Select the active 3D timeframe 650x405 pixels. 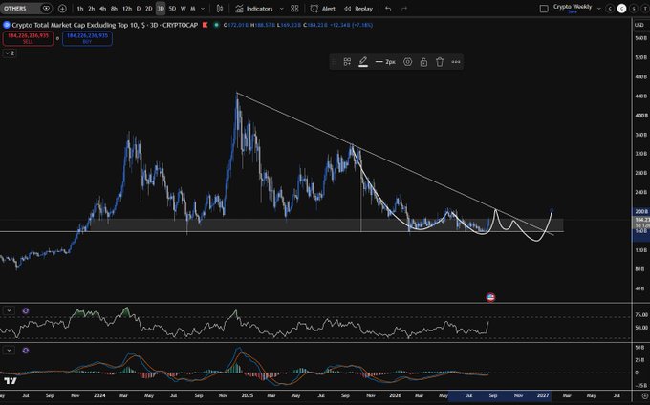click(x=161, y=9)
